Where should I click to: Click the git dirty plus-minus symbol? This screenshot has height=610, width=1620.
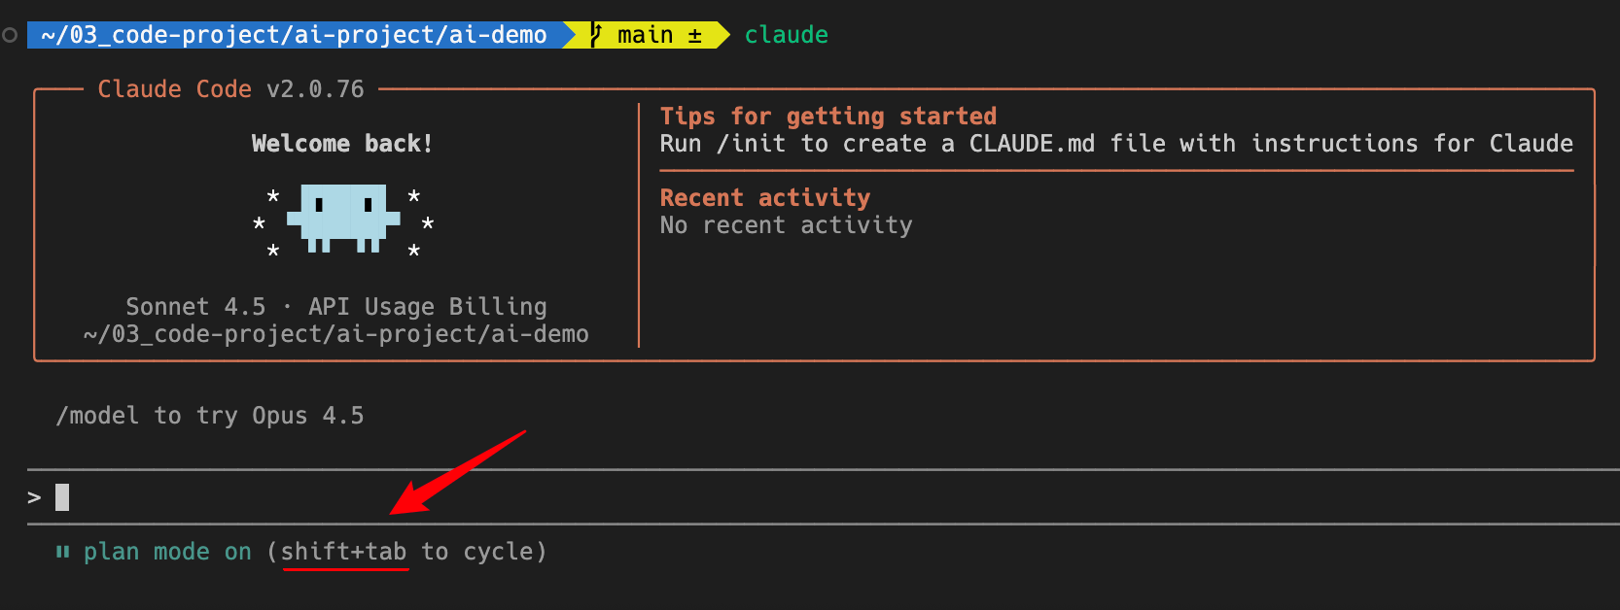[695, 36]
